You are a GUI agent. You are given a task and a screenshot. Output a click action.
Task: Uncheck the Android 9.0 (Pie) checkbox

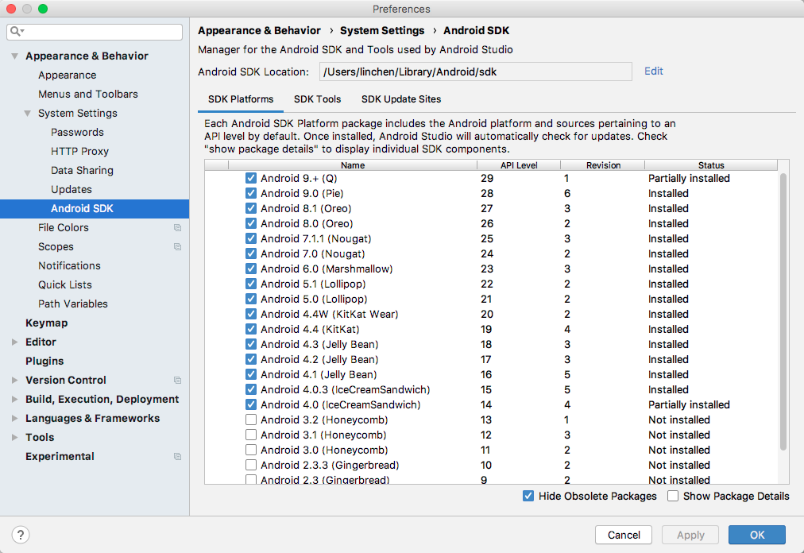point(251,193)
